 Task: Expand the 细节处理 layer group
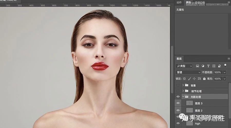coord(183,91)
